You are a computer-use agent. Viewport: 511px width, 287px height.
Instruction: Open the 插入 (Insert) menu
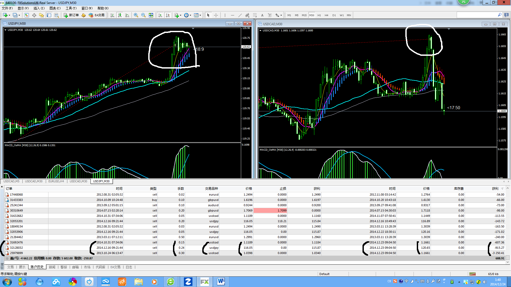click(x=39, y=8)
